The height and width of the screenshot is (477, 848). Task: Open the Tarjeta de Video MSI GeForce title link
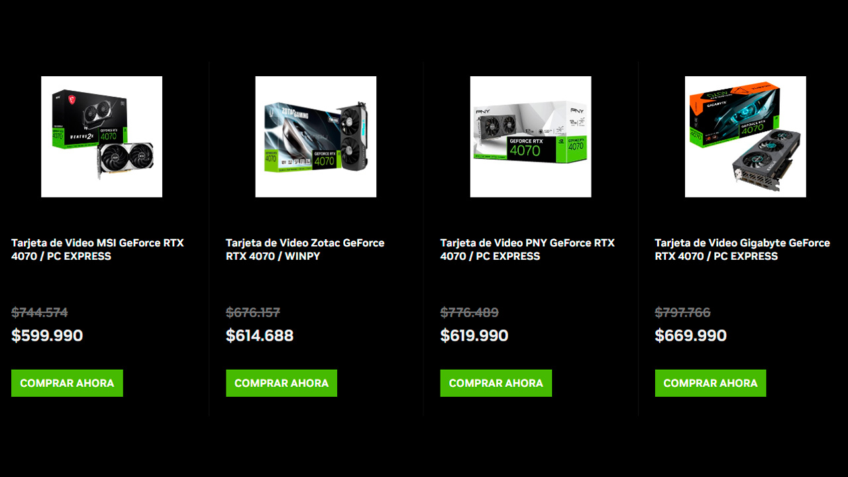click(x=97, y=250)
